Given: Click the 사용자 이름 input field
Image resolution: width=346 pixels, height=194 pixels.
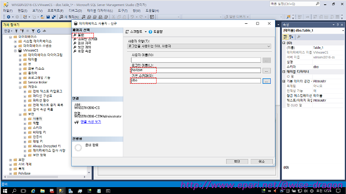Looking at the screenshot, I should coord(196,60).
